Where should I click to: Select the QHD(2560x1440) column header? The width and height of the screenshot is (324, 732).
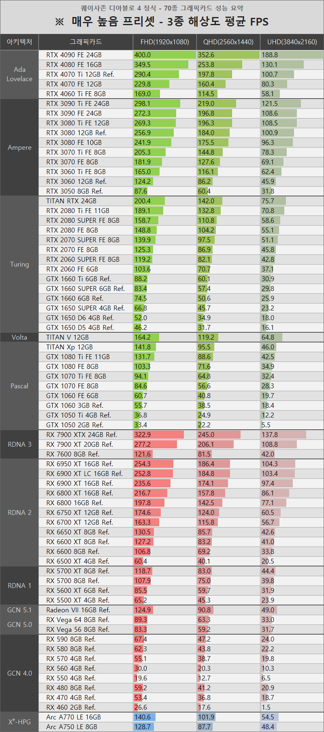228,42
